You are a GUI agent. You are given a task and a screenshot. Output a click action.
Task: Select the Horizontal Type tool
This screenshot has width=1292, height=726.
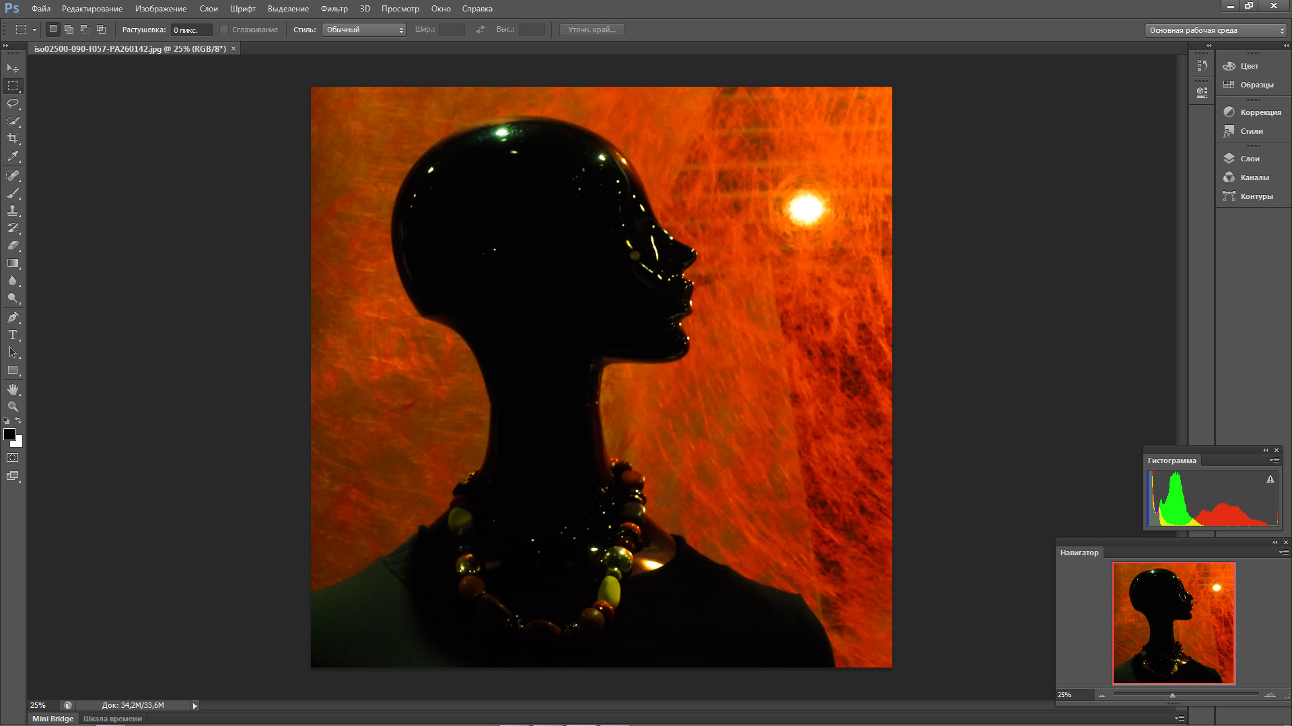13,335
